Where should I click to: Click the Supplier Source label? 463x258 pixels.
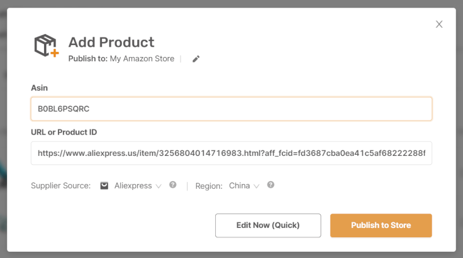pos(61,186)
